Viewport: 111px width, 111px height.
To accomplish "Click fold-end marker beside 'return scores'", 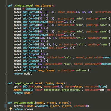I will pos(6,109).
